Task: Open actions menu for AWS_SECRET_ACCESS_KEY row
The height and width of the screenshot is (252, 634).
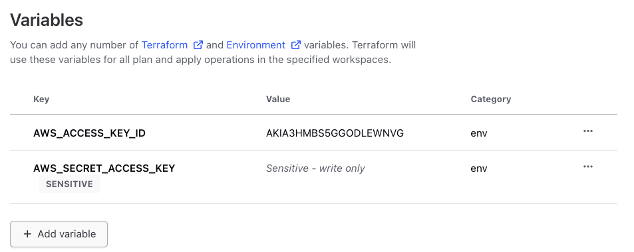Action: click(588, 166)
